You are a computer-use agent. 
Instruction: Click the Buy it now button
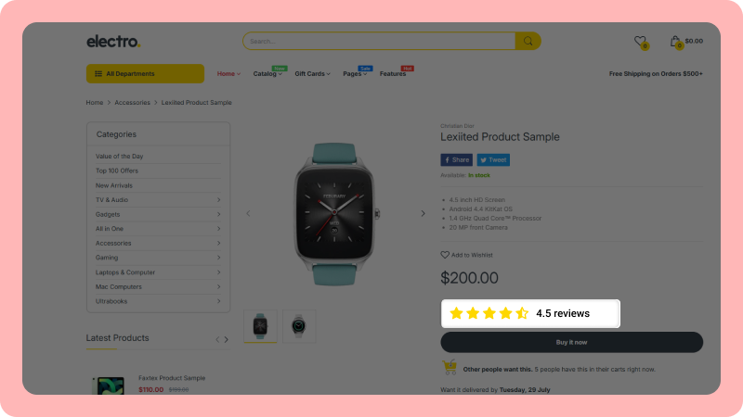[571, 342]
